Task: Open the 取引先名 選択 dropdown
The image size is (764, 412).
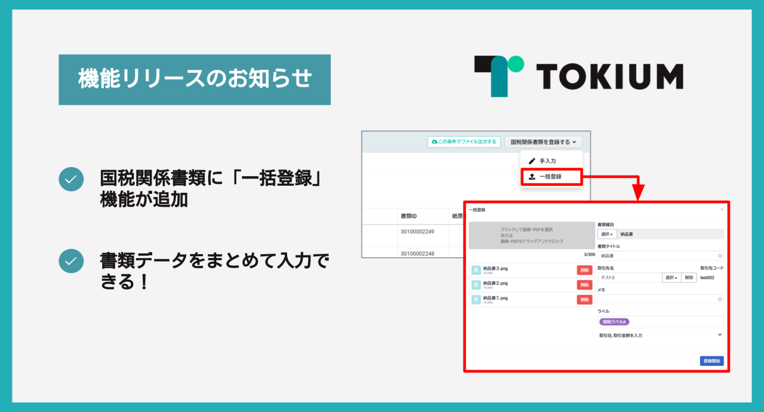Action: pos(671,278)
